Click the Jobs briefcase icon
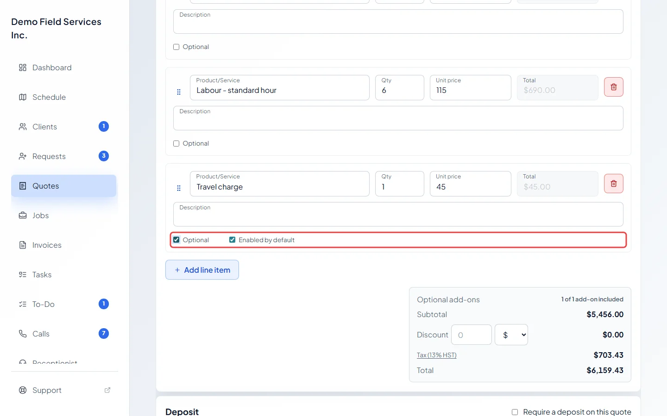Image resolution: width=667 pixels, height=416 pixels. click(x=23, y=215)
